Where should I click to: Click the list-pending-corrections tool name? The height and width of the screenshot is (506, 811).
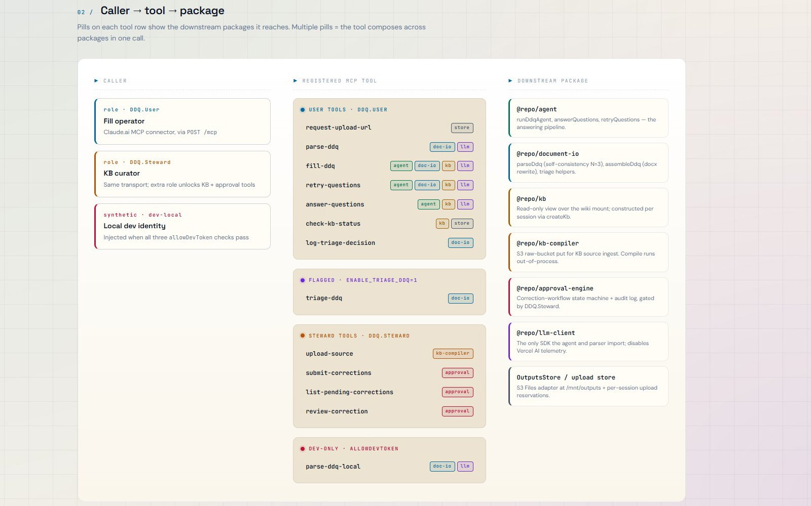point(350,392)
